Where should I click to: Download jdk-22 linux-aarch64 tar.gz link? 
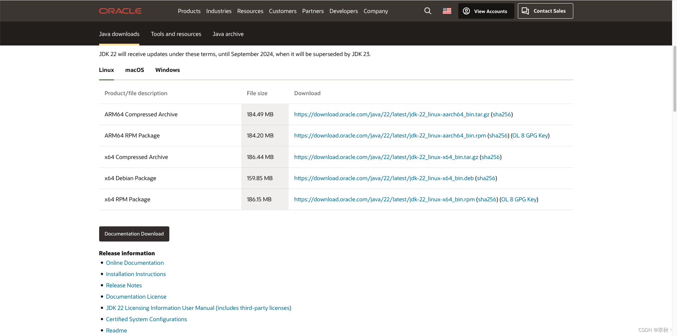pos(392,114)
